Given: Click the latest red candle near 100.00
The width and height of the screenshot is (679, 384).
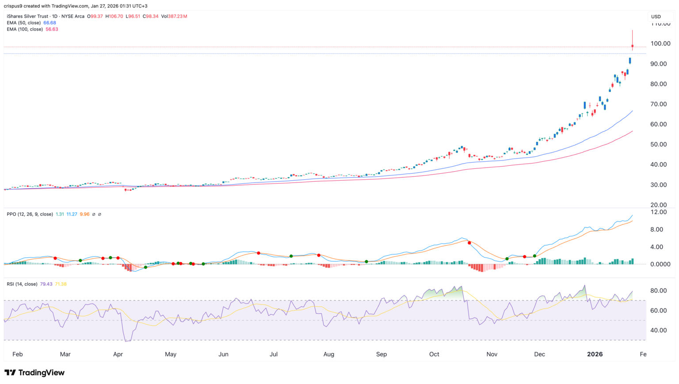Looking at the screenshot, I should [632, 46].
